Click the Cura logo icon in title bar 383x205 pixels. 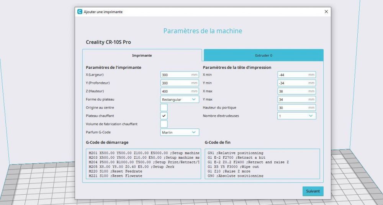point(80,11)
